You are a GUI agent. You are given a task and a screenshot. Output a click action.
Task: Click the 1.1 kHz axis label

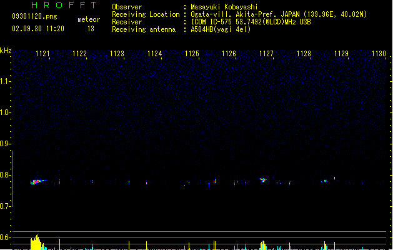click(x=5, y=81)
